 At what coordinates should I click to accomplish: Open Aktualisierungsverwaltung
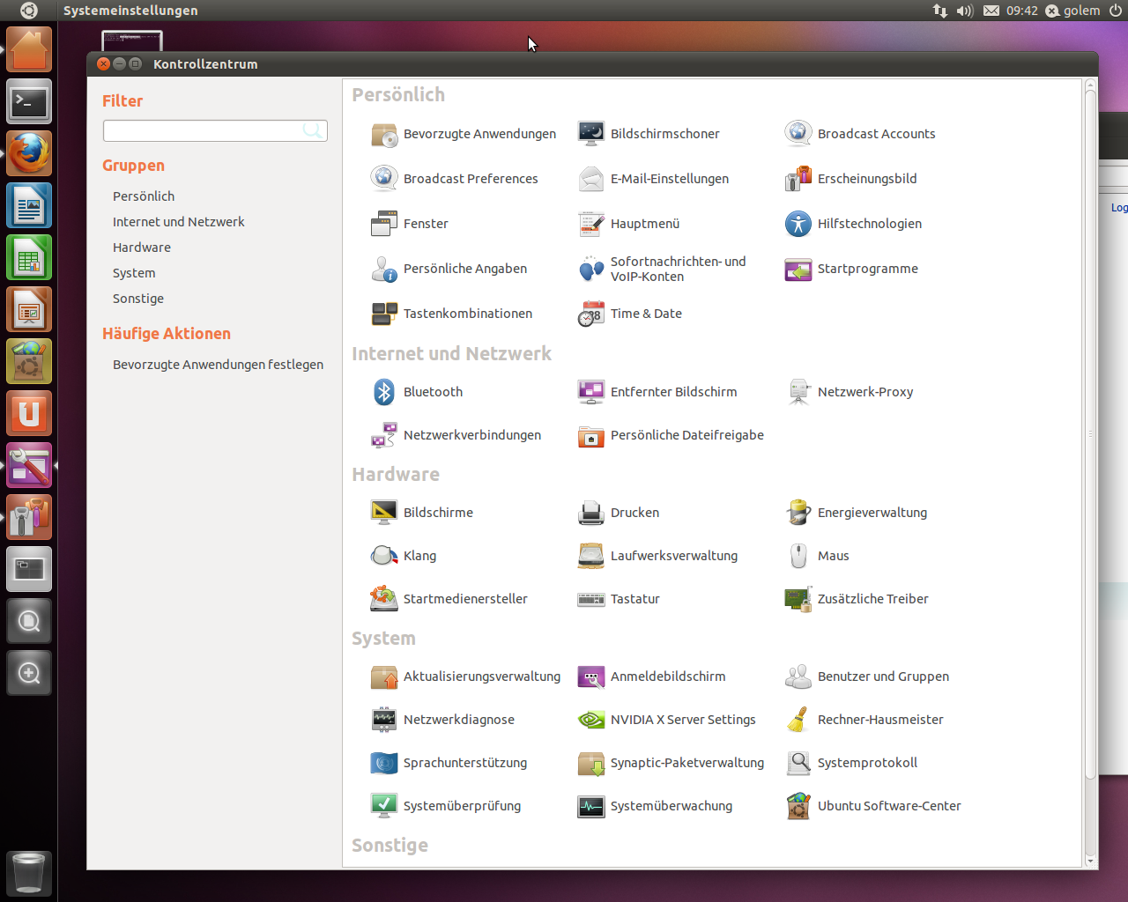482,677
